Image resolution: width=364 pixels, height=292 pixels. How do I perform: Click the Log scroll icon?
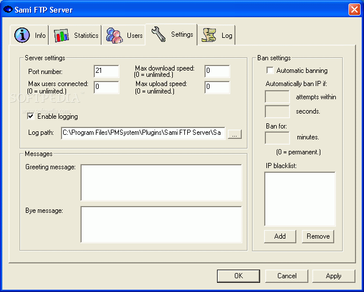tap(208, 35)
